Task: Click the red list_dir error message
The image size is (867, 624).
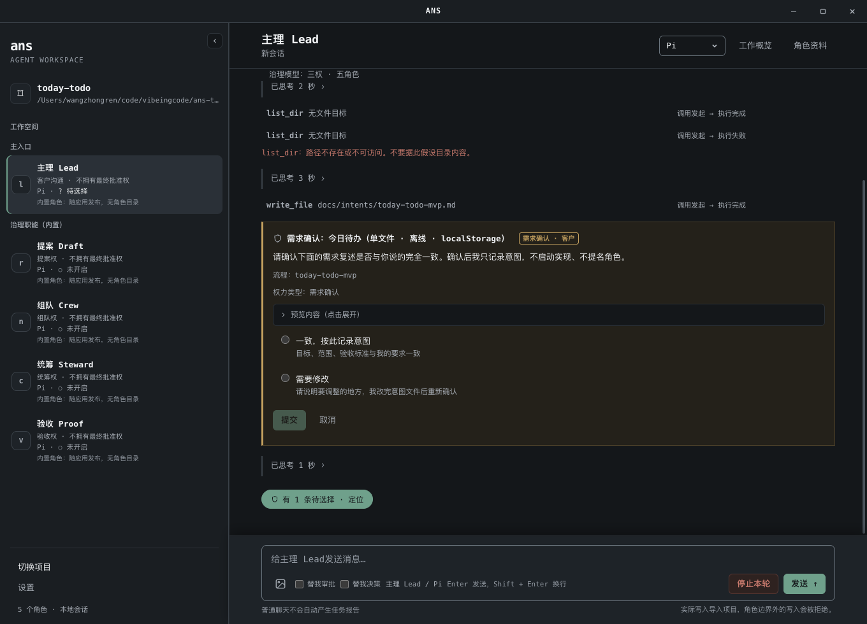Action: [368, 153]
